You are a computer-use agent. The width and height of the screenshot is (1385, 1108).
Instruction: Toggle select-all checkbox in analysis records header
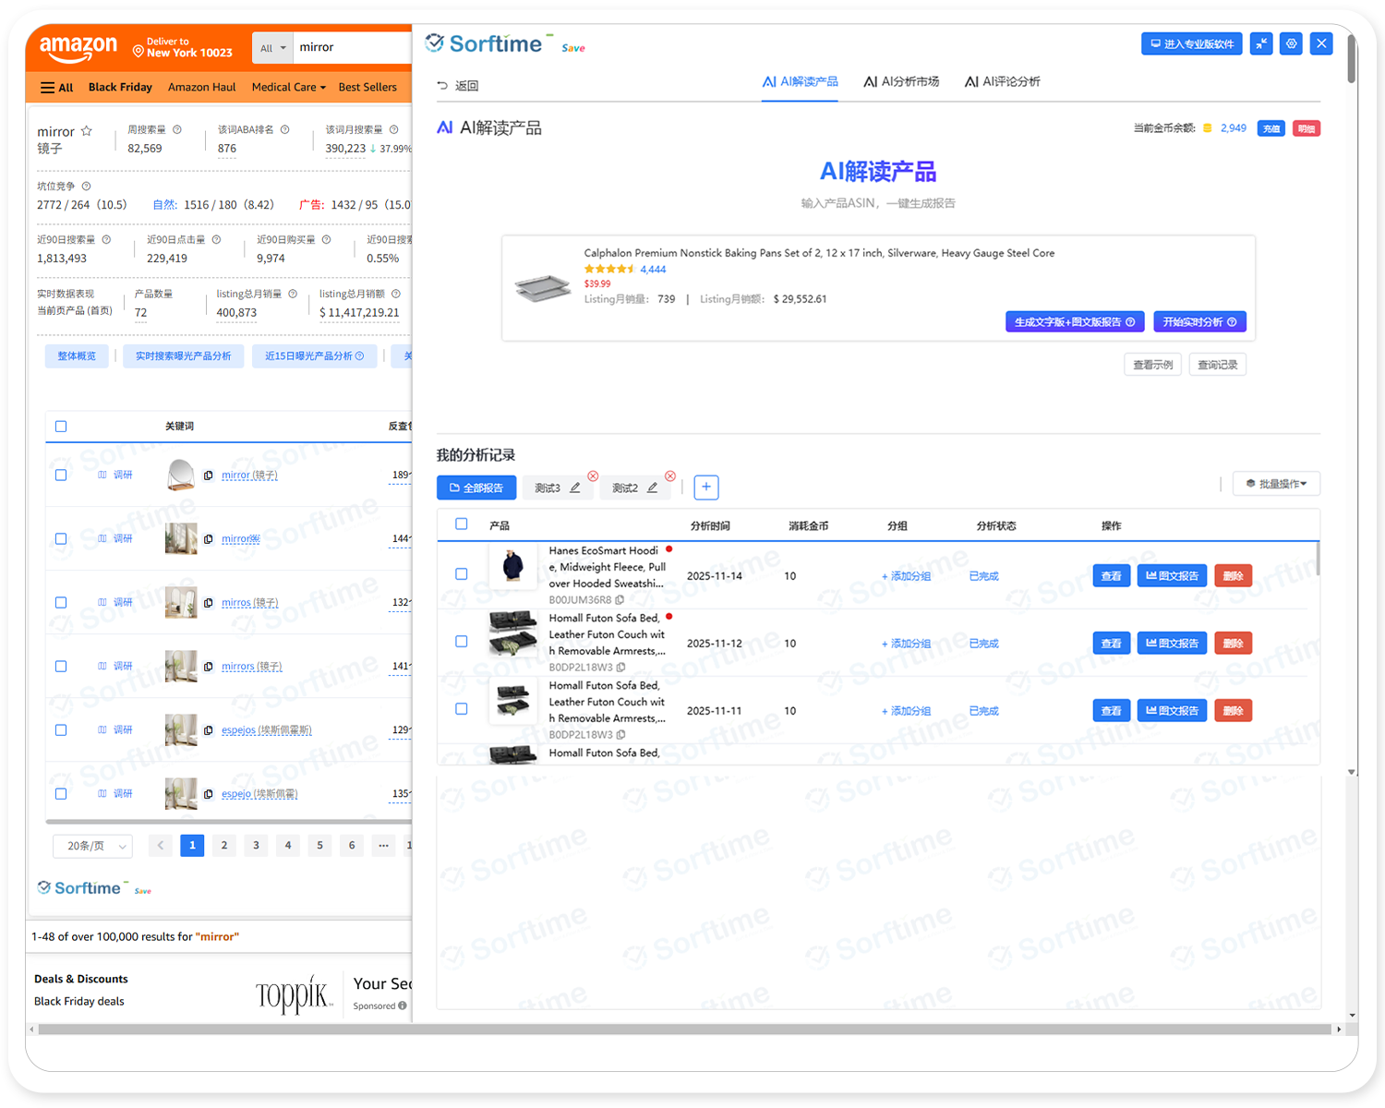pos(462,524)
